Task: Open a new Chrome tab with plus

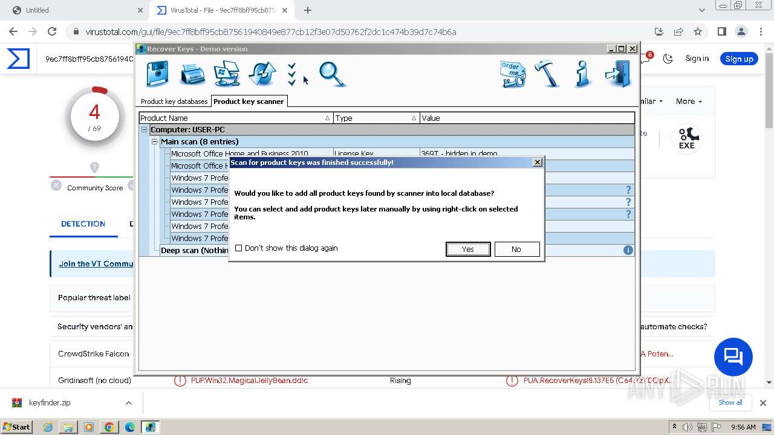Action: (x=308, y=10)
